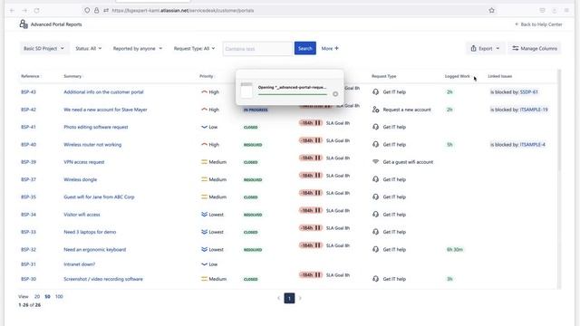Open linked issue SSDP-61
Image resolution: width=580 pixels, height=326 pixels.
click(x=529, y=92)
